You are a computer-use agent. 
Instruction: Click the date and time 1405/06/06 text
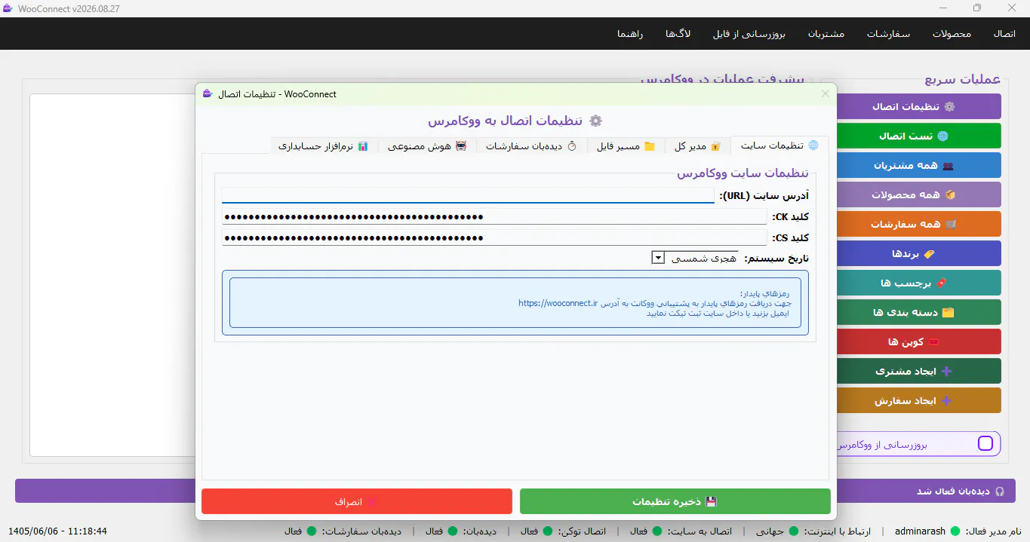pyautogui.click(x=57, y=531)
